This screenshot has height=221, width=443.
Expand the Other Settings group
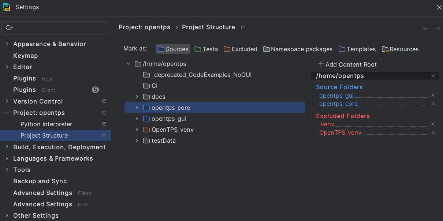coord(7,216)
